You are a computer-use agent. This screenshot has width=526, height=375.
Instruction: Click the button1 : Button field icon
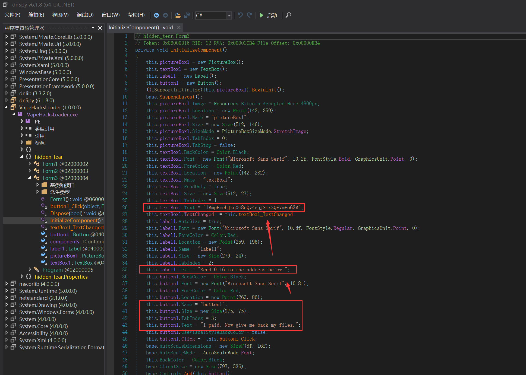44,234
